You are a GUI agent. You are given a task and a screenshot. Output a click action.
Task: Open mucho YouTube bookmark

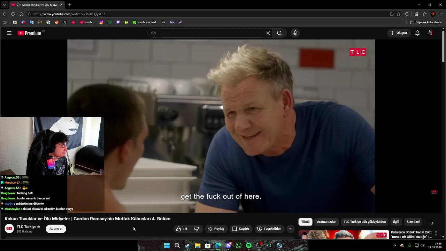pos(87,22)
